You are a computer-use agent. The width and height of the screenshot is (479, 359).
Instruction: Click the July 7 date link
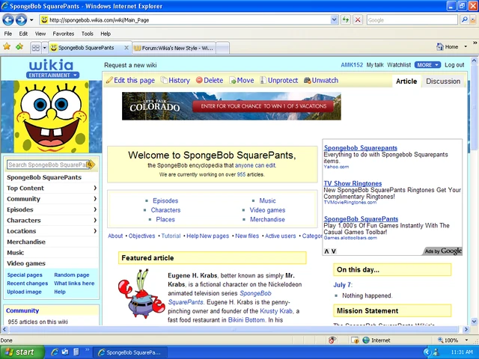click(342, 285)
